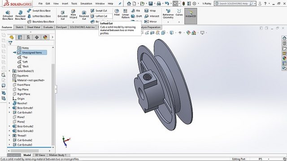Select the Top Plane item
This screenshot has height=161, width=287.
(x=21, y=89)
